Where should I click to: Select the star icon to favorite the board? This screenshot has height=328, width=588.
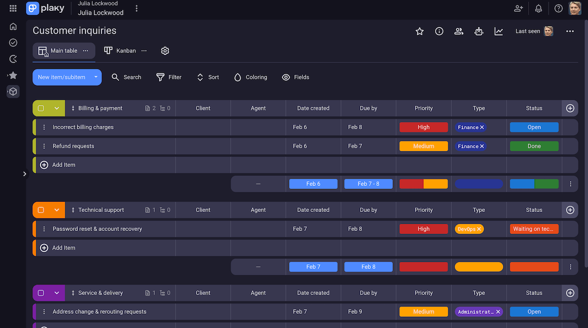[x=419, y=31]
